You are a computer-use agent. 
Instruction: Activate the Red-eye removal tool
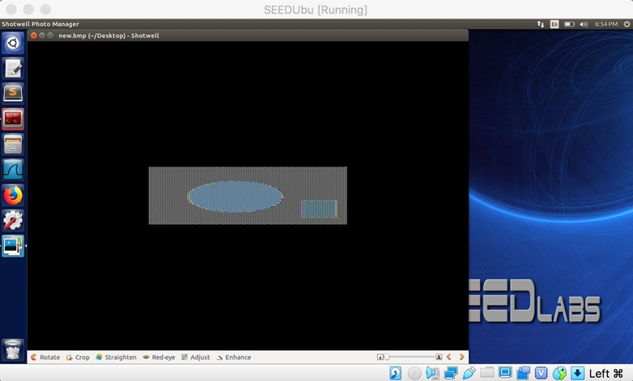point(159,358)
